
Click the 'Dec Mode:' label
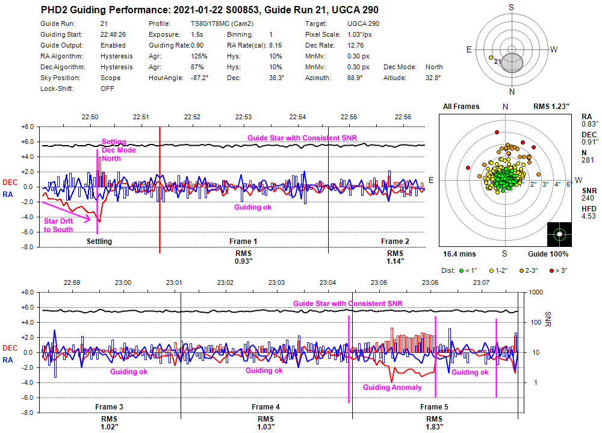click(x=400, y=67)
